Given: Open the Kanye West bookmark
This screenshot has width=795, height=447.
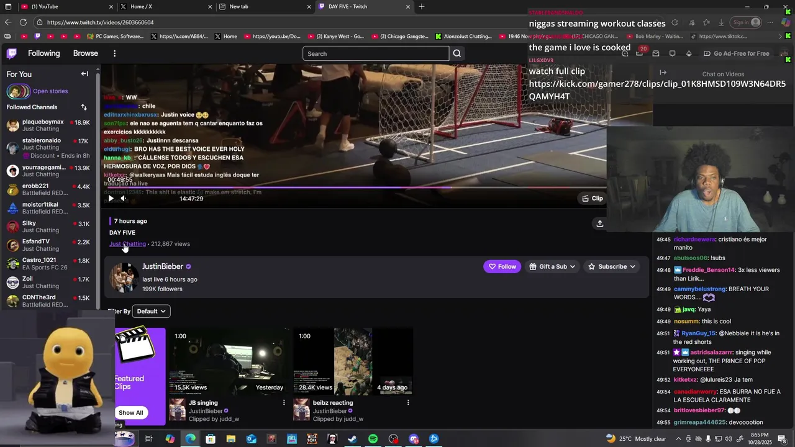Looking at the screenshot, I should 336,37.
